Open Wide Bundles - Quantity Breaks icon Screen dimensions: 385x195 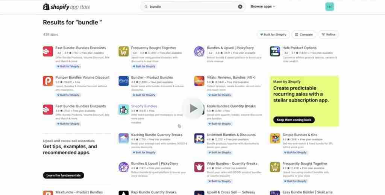tap(199, 167)
